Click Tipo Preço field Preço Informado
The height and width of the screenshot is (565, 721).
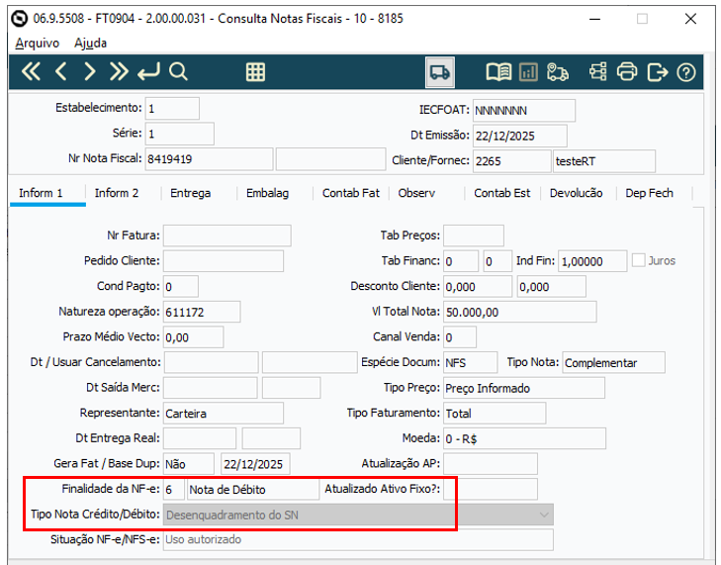point(524,388)
